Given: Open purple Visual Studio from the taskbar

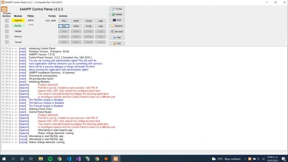Looking at the screenshot, I should pos(78,159).
